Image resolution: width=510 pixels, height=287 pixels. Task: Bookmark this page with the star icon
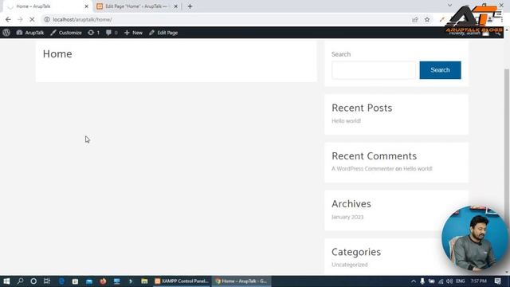point(427,19)
